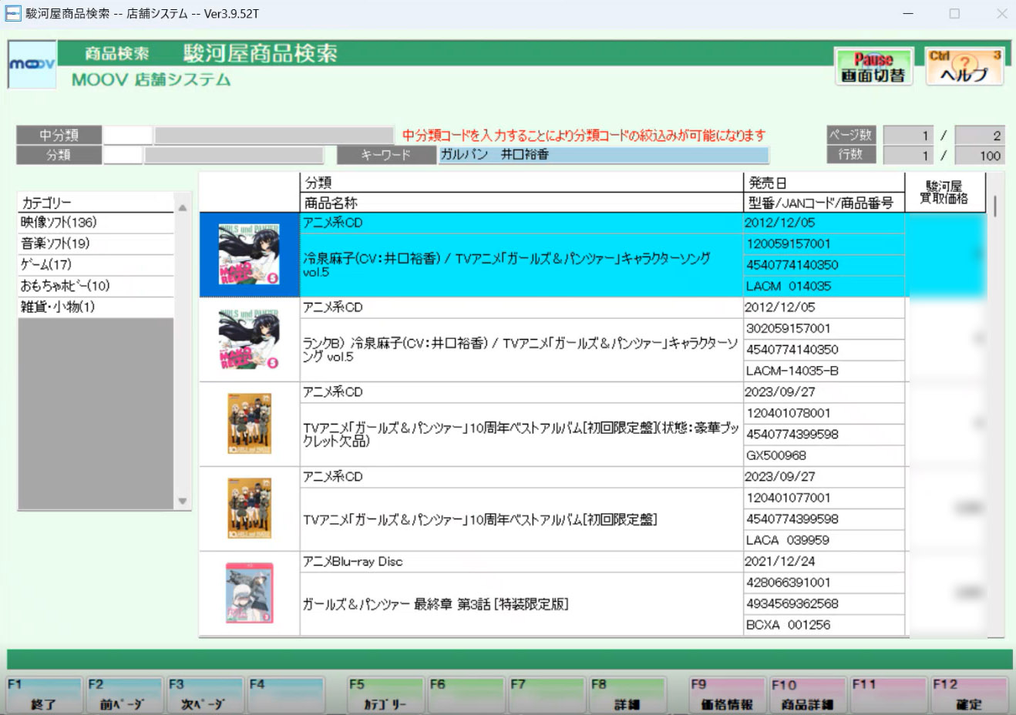Click the F8 詳細 function key

627,695
